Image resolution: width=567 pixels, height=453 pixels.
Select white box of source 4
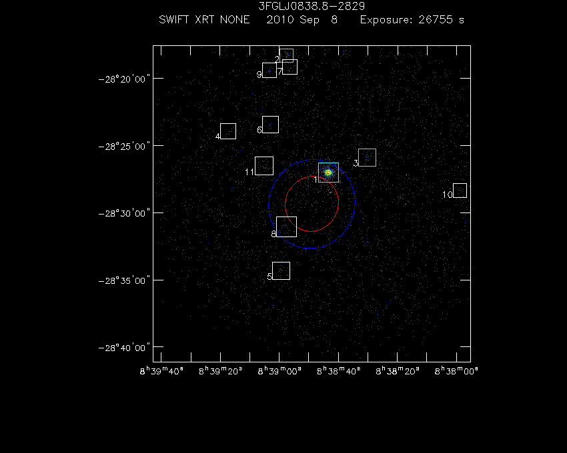[x=228, y=131]
